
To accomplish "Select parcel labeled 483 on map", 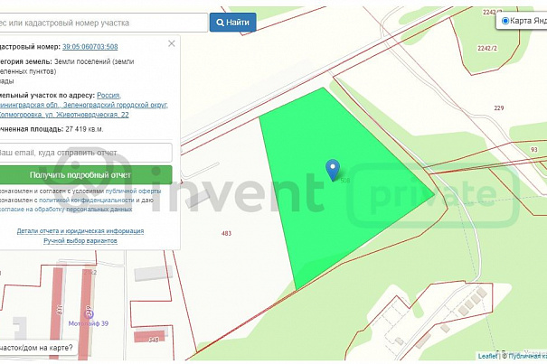I will [x=226, y=233].
